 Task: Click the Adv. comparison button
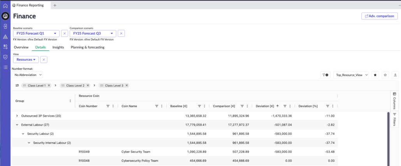click(379, 16)
